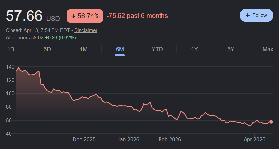Image resolution: width=279 pixels, height=149 pixels.
Task: Choose the 1M time range tab
Action: pyautogui.click(x=84, y=49)
